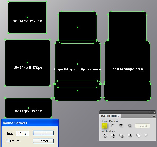Confirm Round Corners with OK button

pyautogui.click(x=43, y=133)
